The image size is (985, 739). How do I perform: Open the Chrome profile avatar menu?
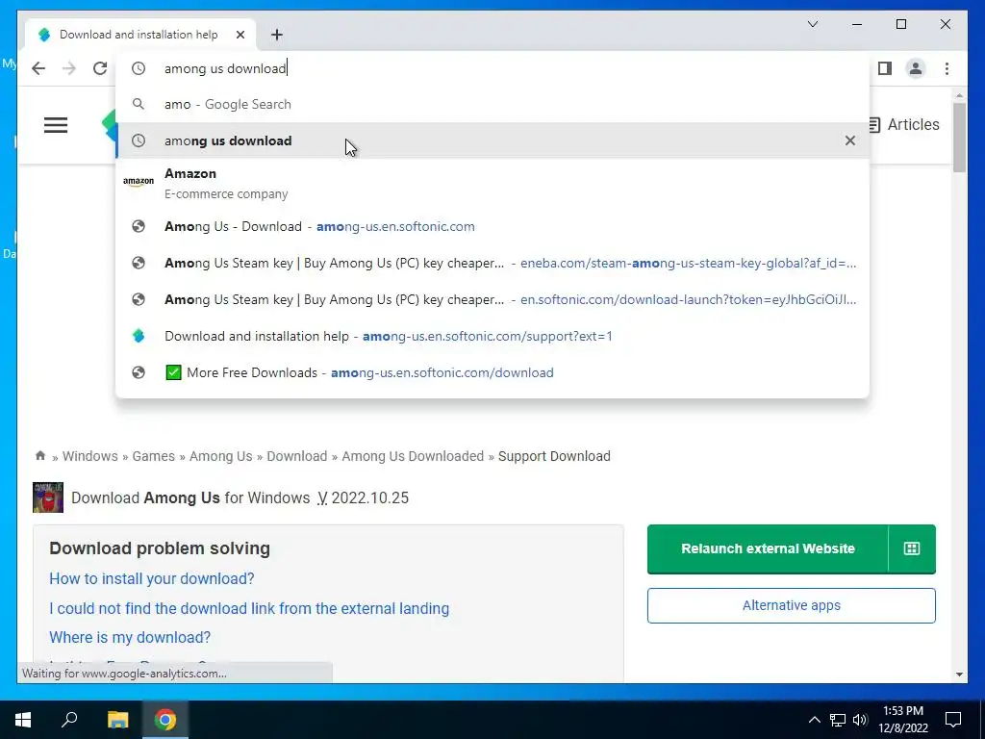point(916,68)
